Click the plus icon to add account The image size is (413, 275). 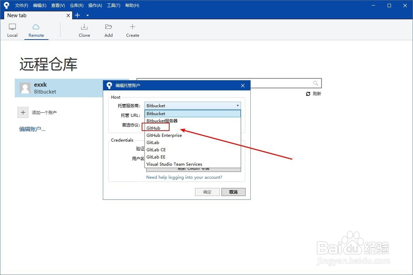(23, 112)
